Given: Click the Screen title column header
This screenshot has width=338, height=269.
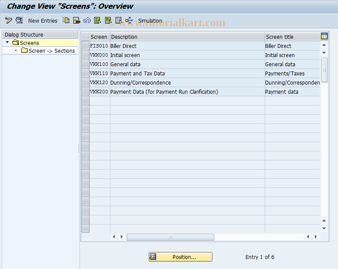Looking at the screenshot, I should pos(292,37).
